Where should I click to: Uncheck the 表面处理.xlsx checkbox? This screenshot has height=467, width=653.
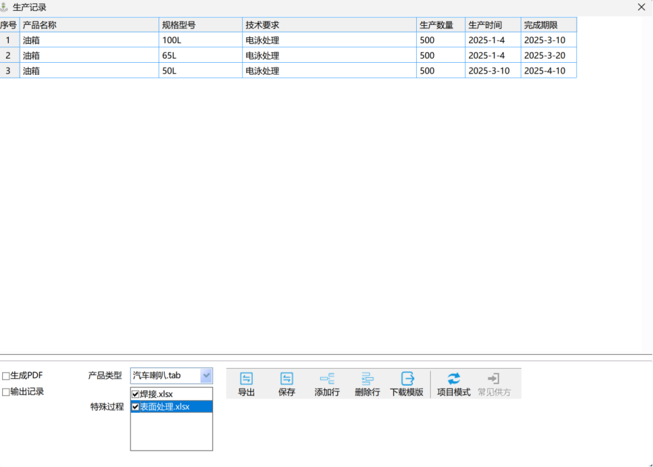(x=136, y=407)
